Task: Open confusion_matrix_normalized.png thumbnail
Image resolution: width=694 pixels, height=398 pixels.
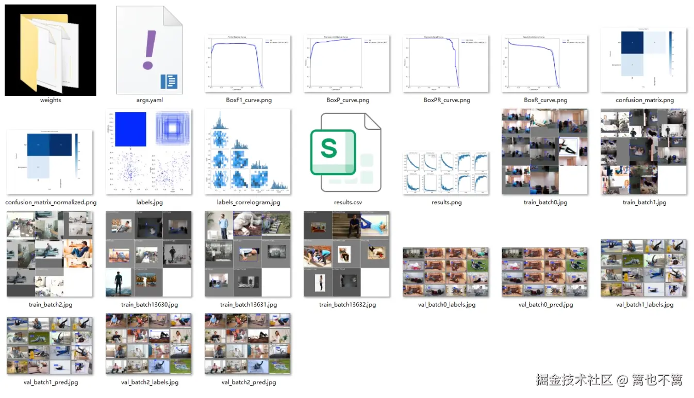Action: click(50, 162)
